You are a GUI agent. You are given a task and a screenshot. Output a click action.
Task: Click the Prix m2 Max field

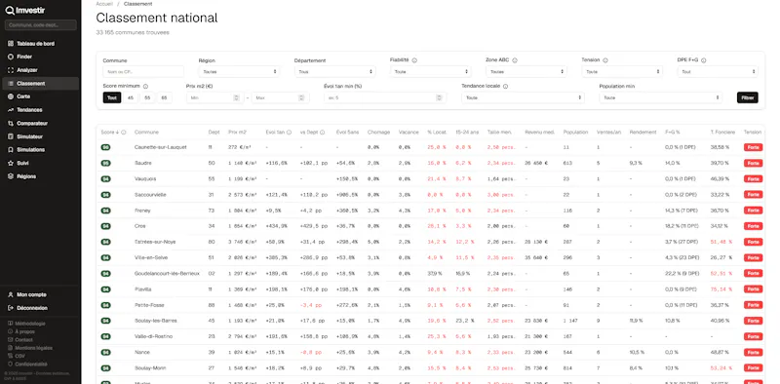281,98
